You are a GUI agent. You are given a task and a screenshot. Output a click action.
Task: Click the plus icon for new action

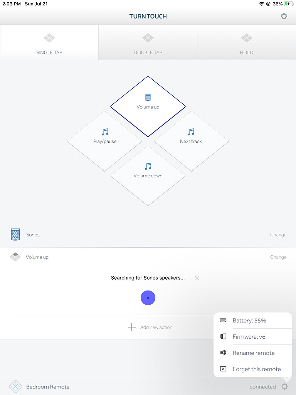click(132, 327)
